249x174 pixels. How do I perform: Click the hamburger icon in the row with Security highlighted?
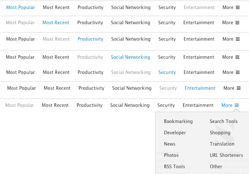click(x=238, y=72)
